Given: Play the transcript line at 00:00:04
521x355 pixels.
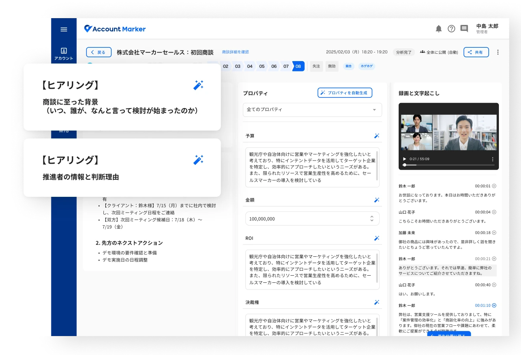Looking at the screenshot, I should coord(494,212).
